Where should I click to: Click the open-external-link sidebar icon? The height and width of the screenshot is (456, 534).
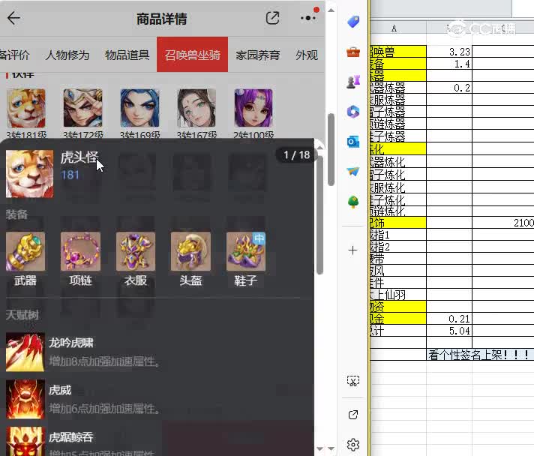[353, 415]
